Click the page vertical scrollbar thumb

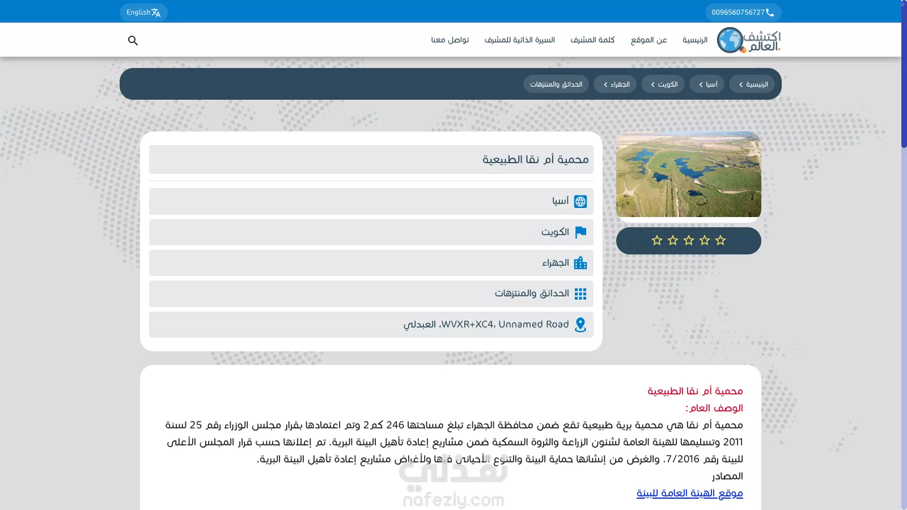pos(904,74)
